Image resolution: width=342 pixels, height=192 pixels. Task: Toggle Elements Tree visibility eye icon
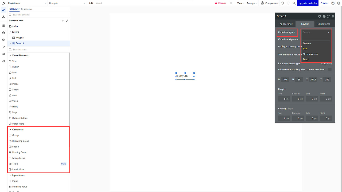click(63, 21)
